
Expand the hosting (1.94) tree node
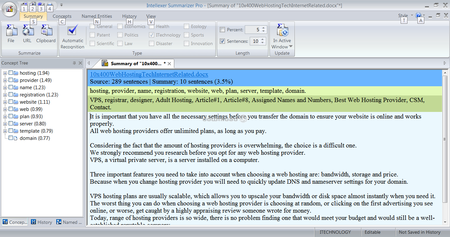coord(5,73)
